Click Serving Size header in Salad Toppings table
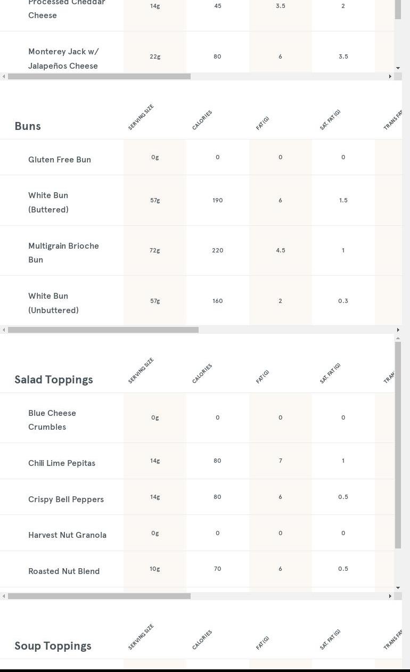Image resolution: width=410 pixels, height=672 pixels. [141, 371]
